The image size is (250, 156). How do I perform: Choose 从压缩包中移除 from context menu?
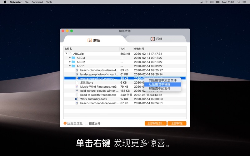162,84
